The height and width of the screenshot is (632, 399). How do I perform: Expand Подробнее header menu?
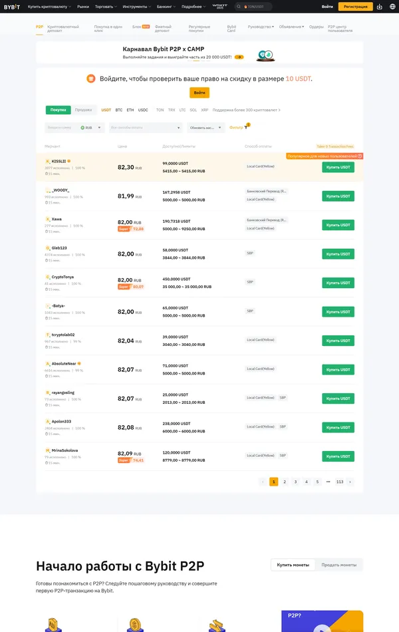pyautogui.click(x=194, y=7)
